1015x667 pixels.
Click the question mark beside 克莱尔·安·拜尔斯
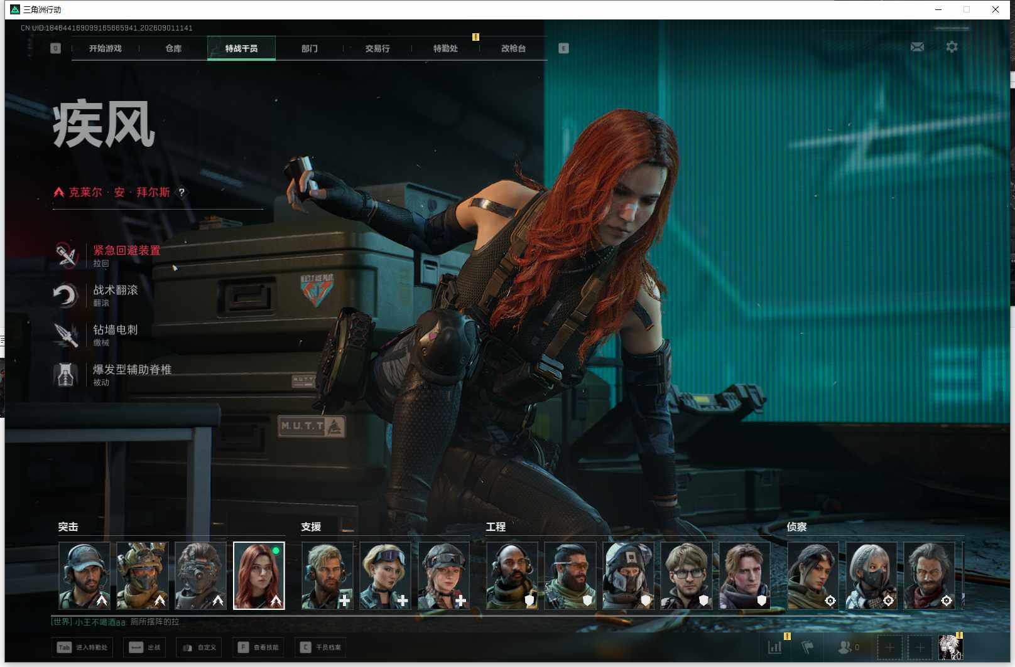tap(182, 193)
